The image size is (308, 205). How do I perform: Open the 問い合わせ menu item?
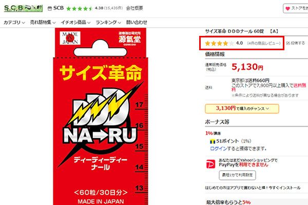(137, 23)
